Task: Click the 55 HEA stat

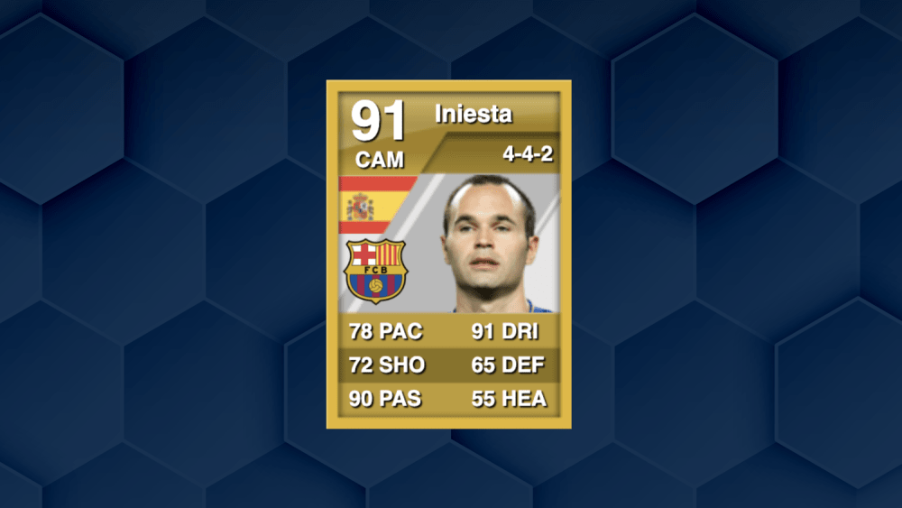Action: click(x=509, y=399)
